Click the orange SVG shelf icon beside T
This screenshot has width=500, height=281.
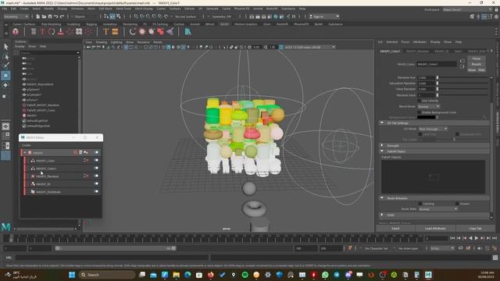115,31
